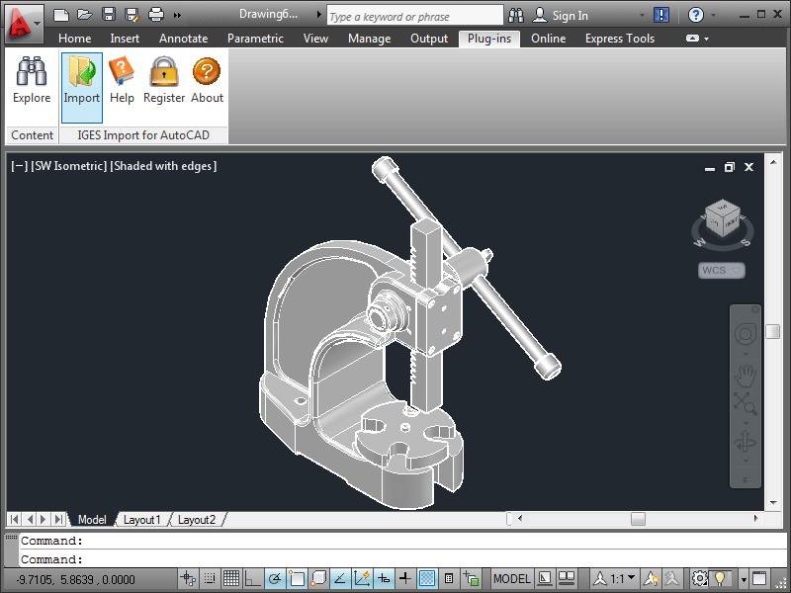791x593 pixels.
Task: Toggle Ortho Mode in status bar
Action: click(253, 578)
